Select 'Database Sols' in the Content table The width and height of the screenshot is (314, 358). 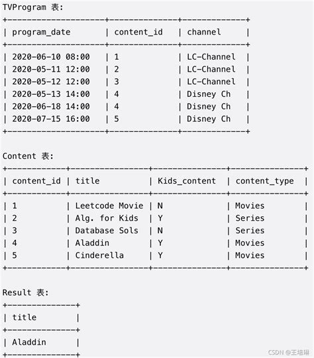click(107, 231)
